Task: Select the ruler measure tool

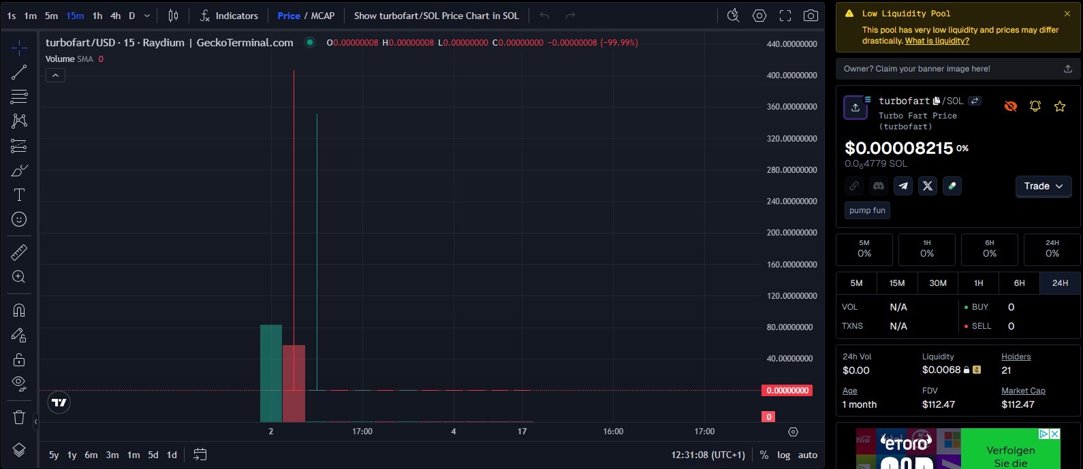Action: [19, 253]
